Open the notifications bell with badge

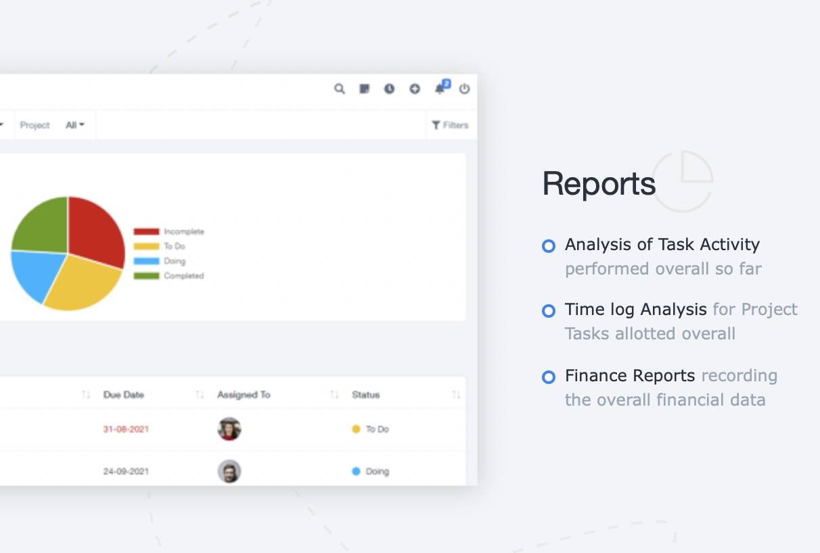pyautogui.click(x=440, y=88)
